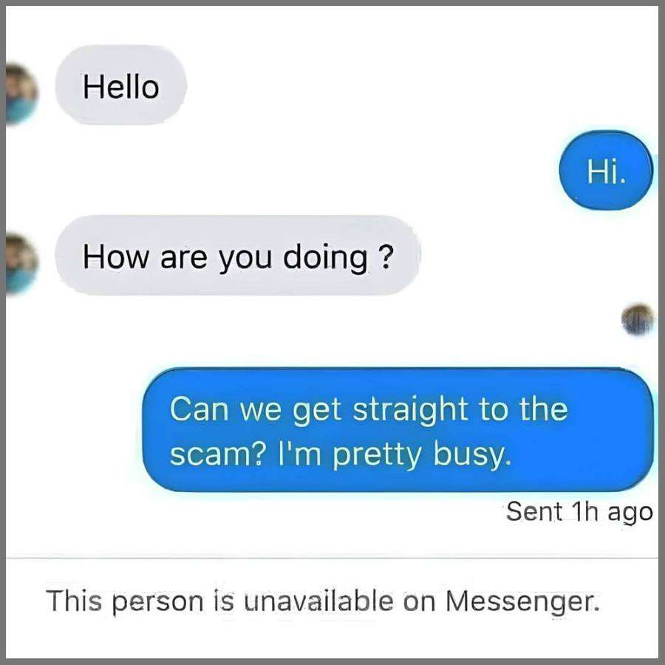This screenshot has height=665, width=665.
Task: Click the word "Messenger" in bottom notice
Action: tap(522, 601)
